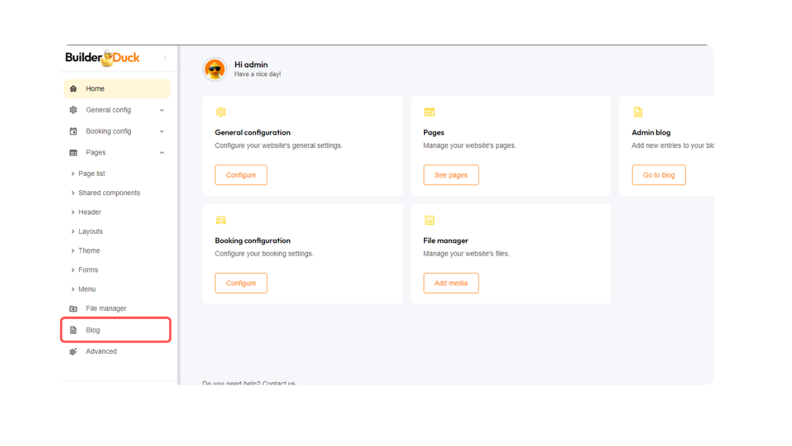792x446 pixels.
Task: Click the Add media button
Action: [450, 283]
